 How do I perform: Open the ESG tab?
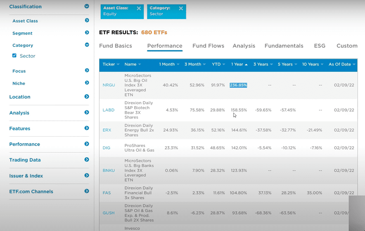pos(320,46)
